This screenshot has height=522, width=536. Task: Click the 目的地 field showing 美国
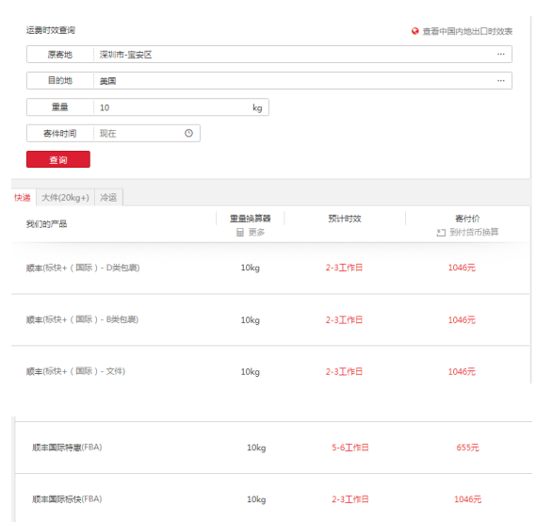click(269, 81)
